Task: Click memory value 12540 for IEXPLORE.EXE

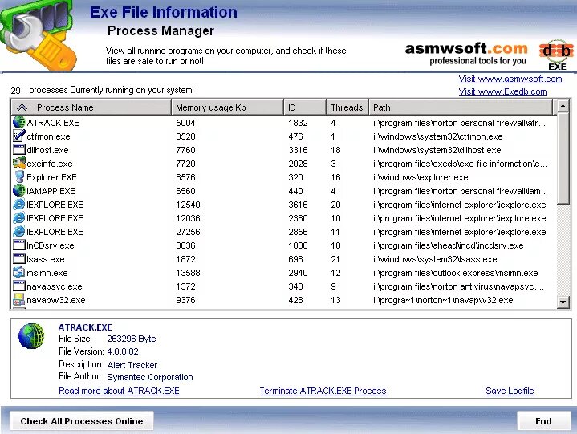Action: coord(188,205)
